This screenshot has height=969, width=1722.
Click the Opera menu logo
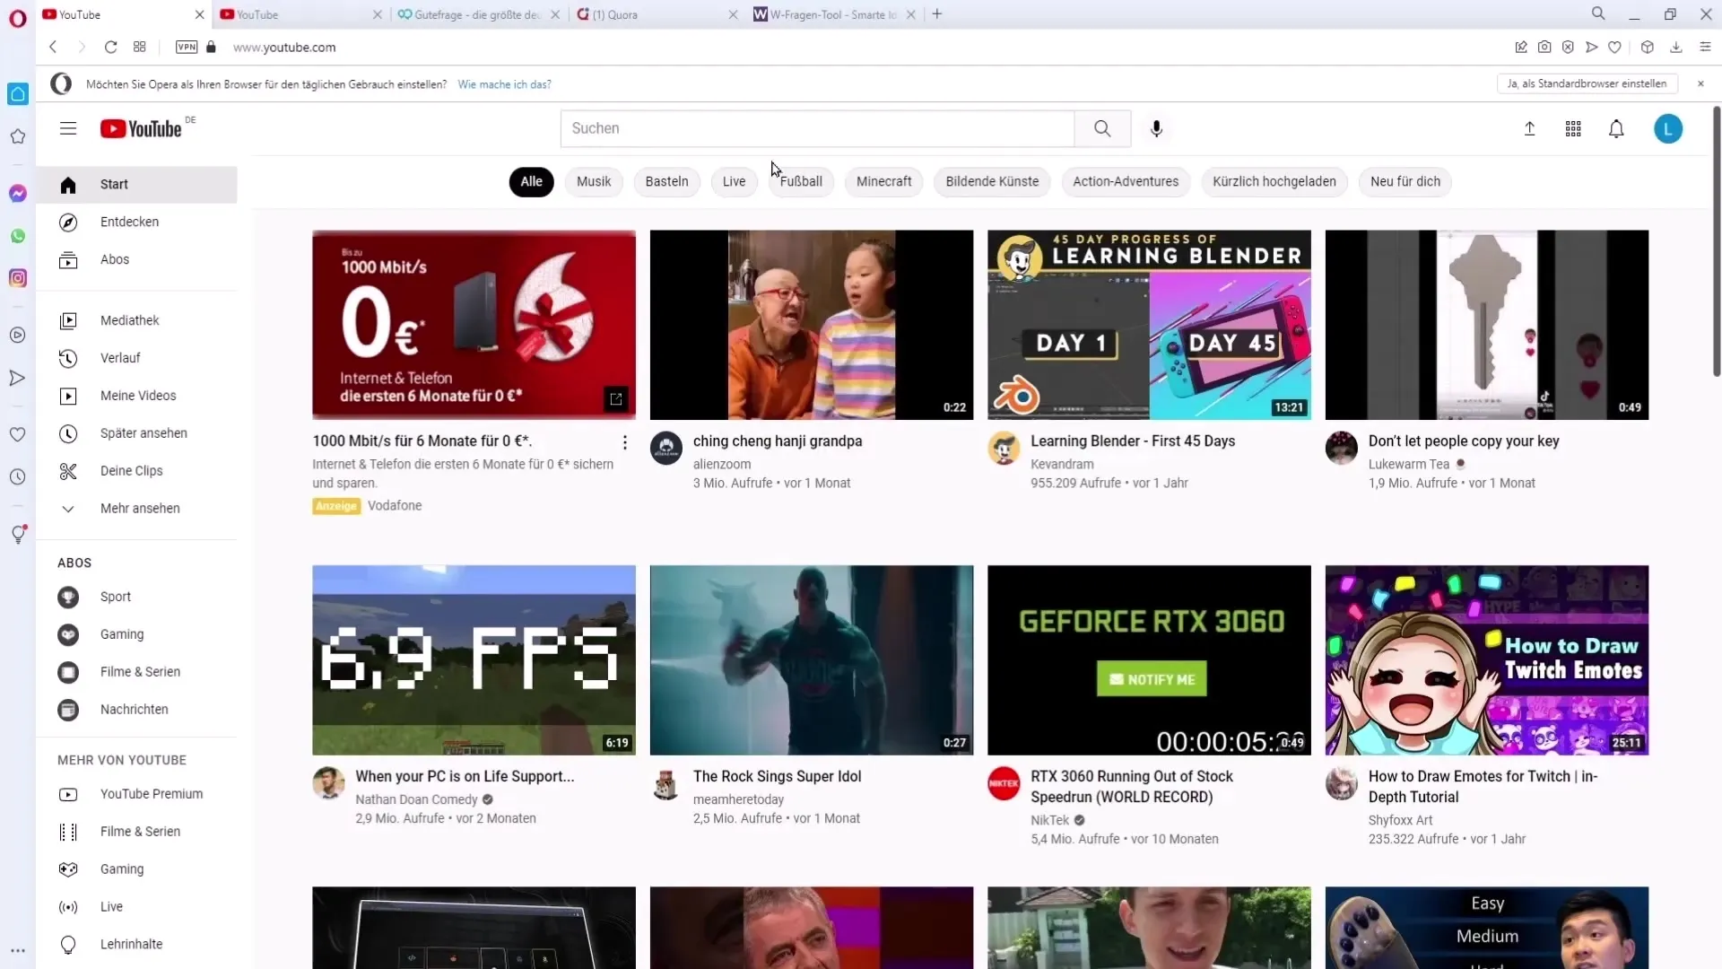point(18,18)
